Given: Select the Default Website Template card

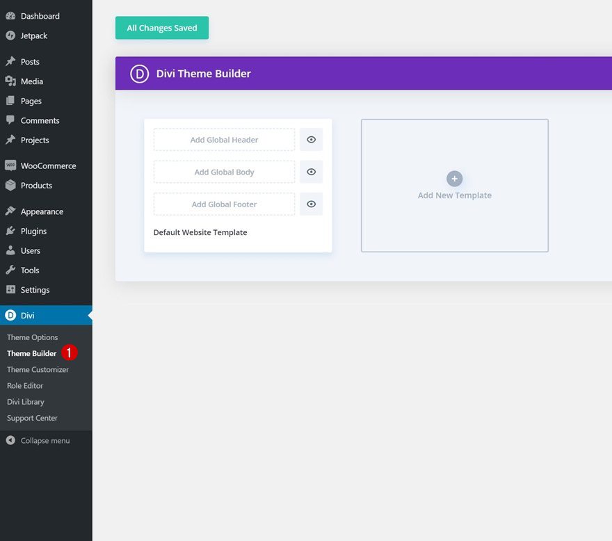Looking at the screenshot, I should point(200,232).
